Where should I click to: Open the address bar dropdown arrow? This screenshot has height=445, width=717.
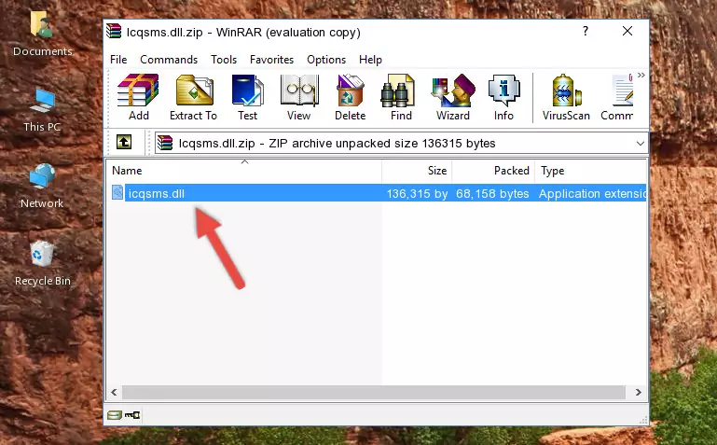click(x=641, y=143)
